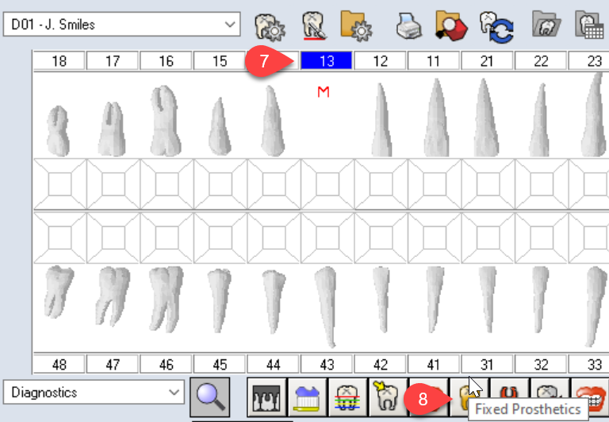Click the premolar image for tooth 15
This screenshot has width=609, height=422.
coord(220,126)
